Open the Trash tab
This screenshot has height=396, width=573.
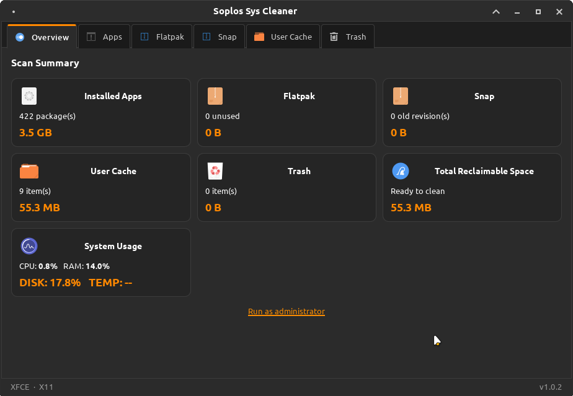(347, 37)
